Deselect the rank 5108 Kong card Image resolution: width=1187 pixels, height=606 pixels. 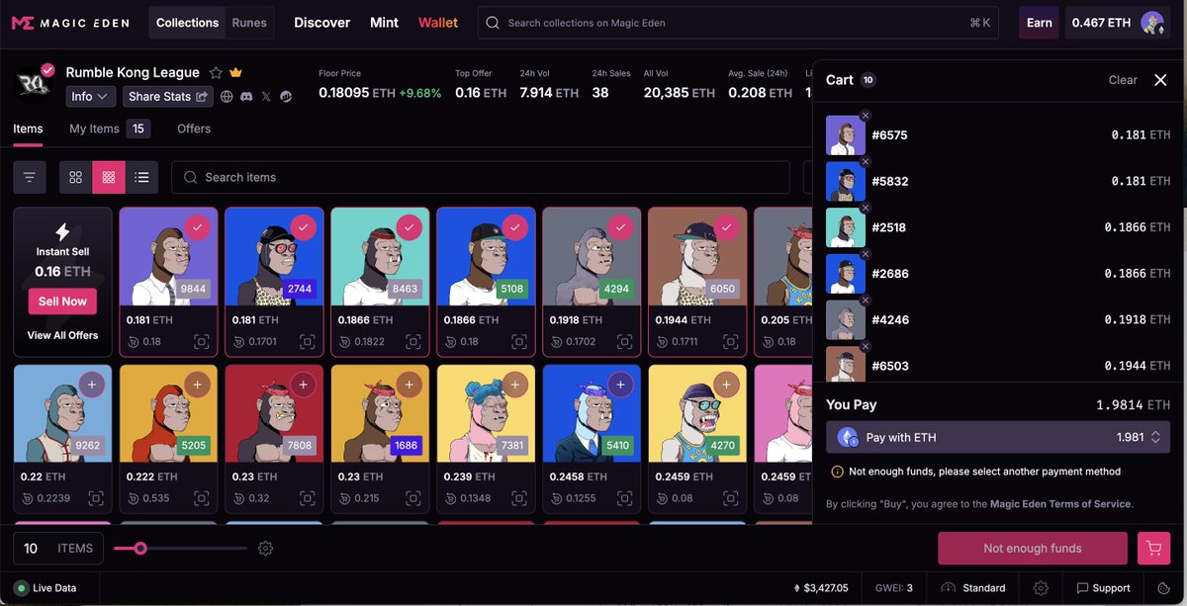(514, 227)
